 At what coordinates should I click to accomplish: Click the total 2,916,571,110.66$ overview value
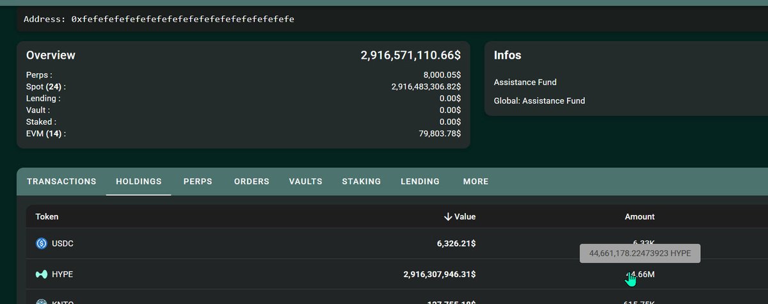(411, 56)
